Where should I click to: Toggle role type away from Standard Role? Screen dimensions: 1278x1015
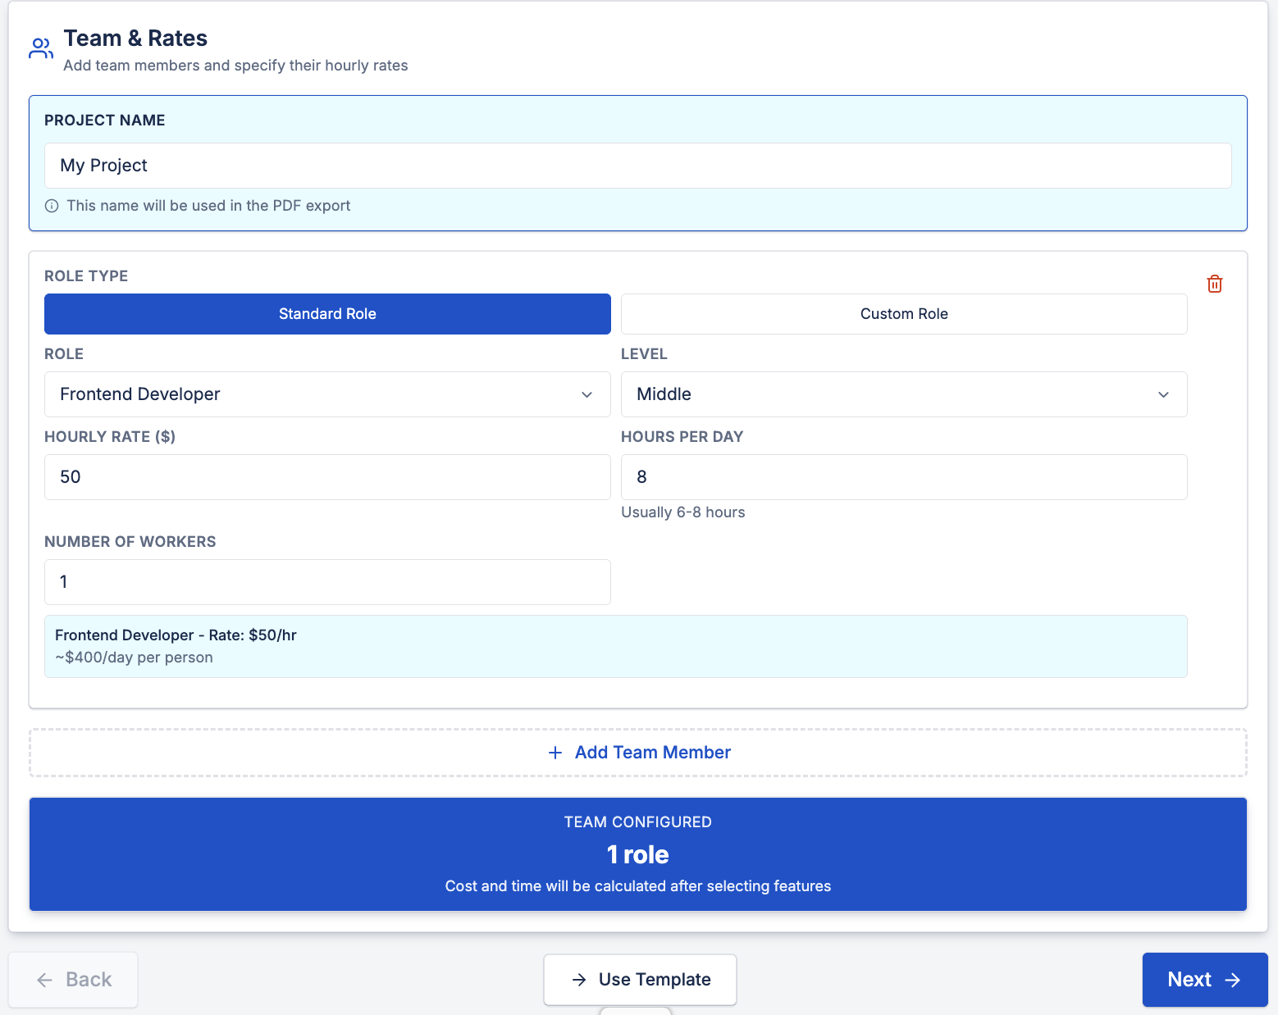pyautogui.click(x=903, y=314)
